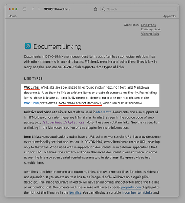Go forward with the right chevron
185x203 pixels.
[x=39, y=9]
